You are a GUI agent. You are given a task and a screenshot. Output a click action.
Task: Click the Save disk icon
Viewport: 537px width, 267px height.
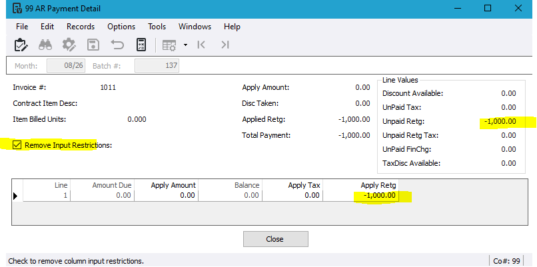[x=93, y=45]
